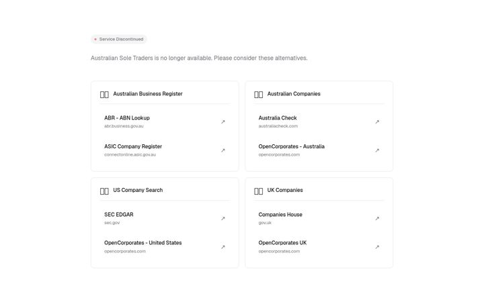This screenshot has width=484, height=302.
Task: Click the sec.gov URL text
Action: tap(112, 223)
